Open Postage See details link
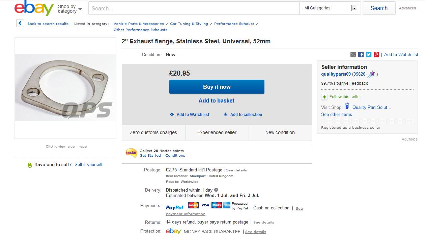Image resolution: width=425 pixels, height=243 pixels. click(236, 170)
